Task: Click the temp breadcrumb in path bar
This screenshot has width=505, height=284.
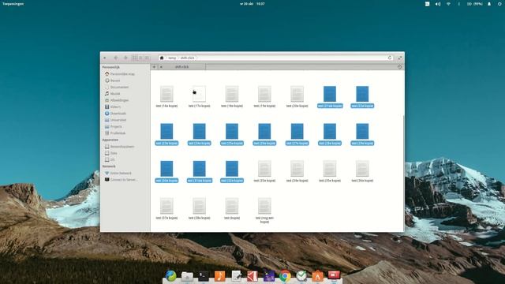Action: point(172,58)
